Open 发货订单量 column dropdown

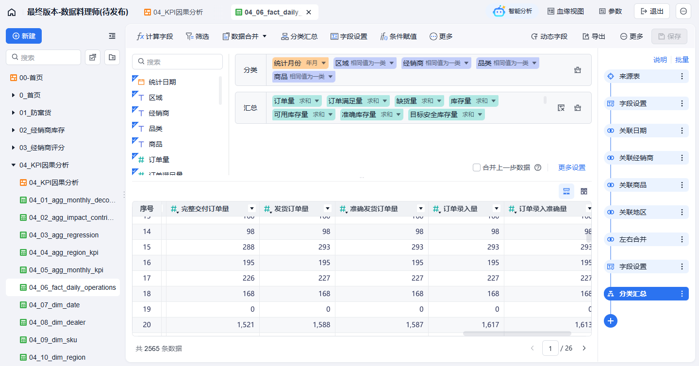coord(328,209)
